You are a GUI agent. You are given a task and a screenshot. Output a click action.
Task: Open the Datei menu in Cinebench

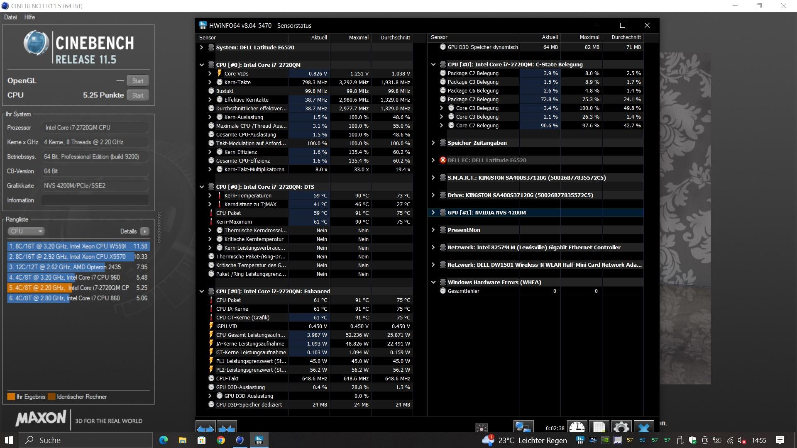(x=10, y=17)
